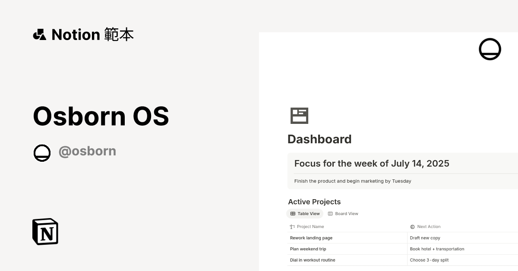Image resolution: width=518 pixels, height=271 pixels.
Task: Click the Dashboard heading text
Action: [319, 139]
